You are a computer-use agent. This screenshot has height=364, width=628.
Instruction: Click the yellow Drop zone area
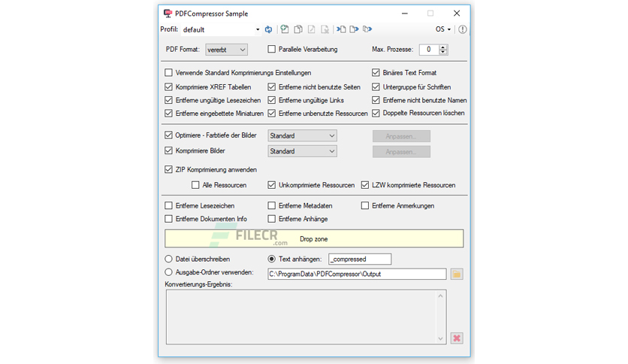click(314, 239)
